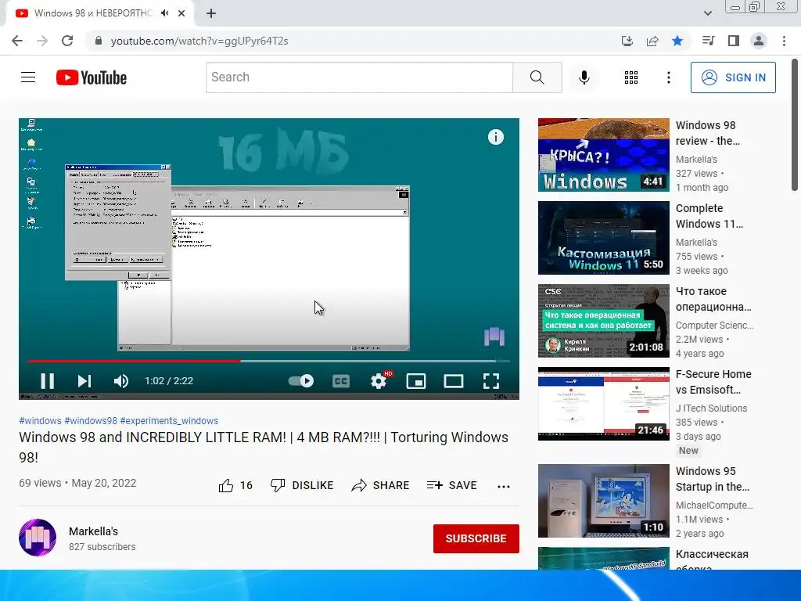The width and height of the screenshot is (801, 601).
Task: Open the 2:01:08 Computer Science lecture thumbnail
Action: pyautogui.click(x=603, y=320)
